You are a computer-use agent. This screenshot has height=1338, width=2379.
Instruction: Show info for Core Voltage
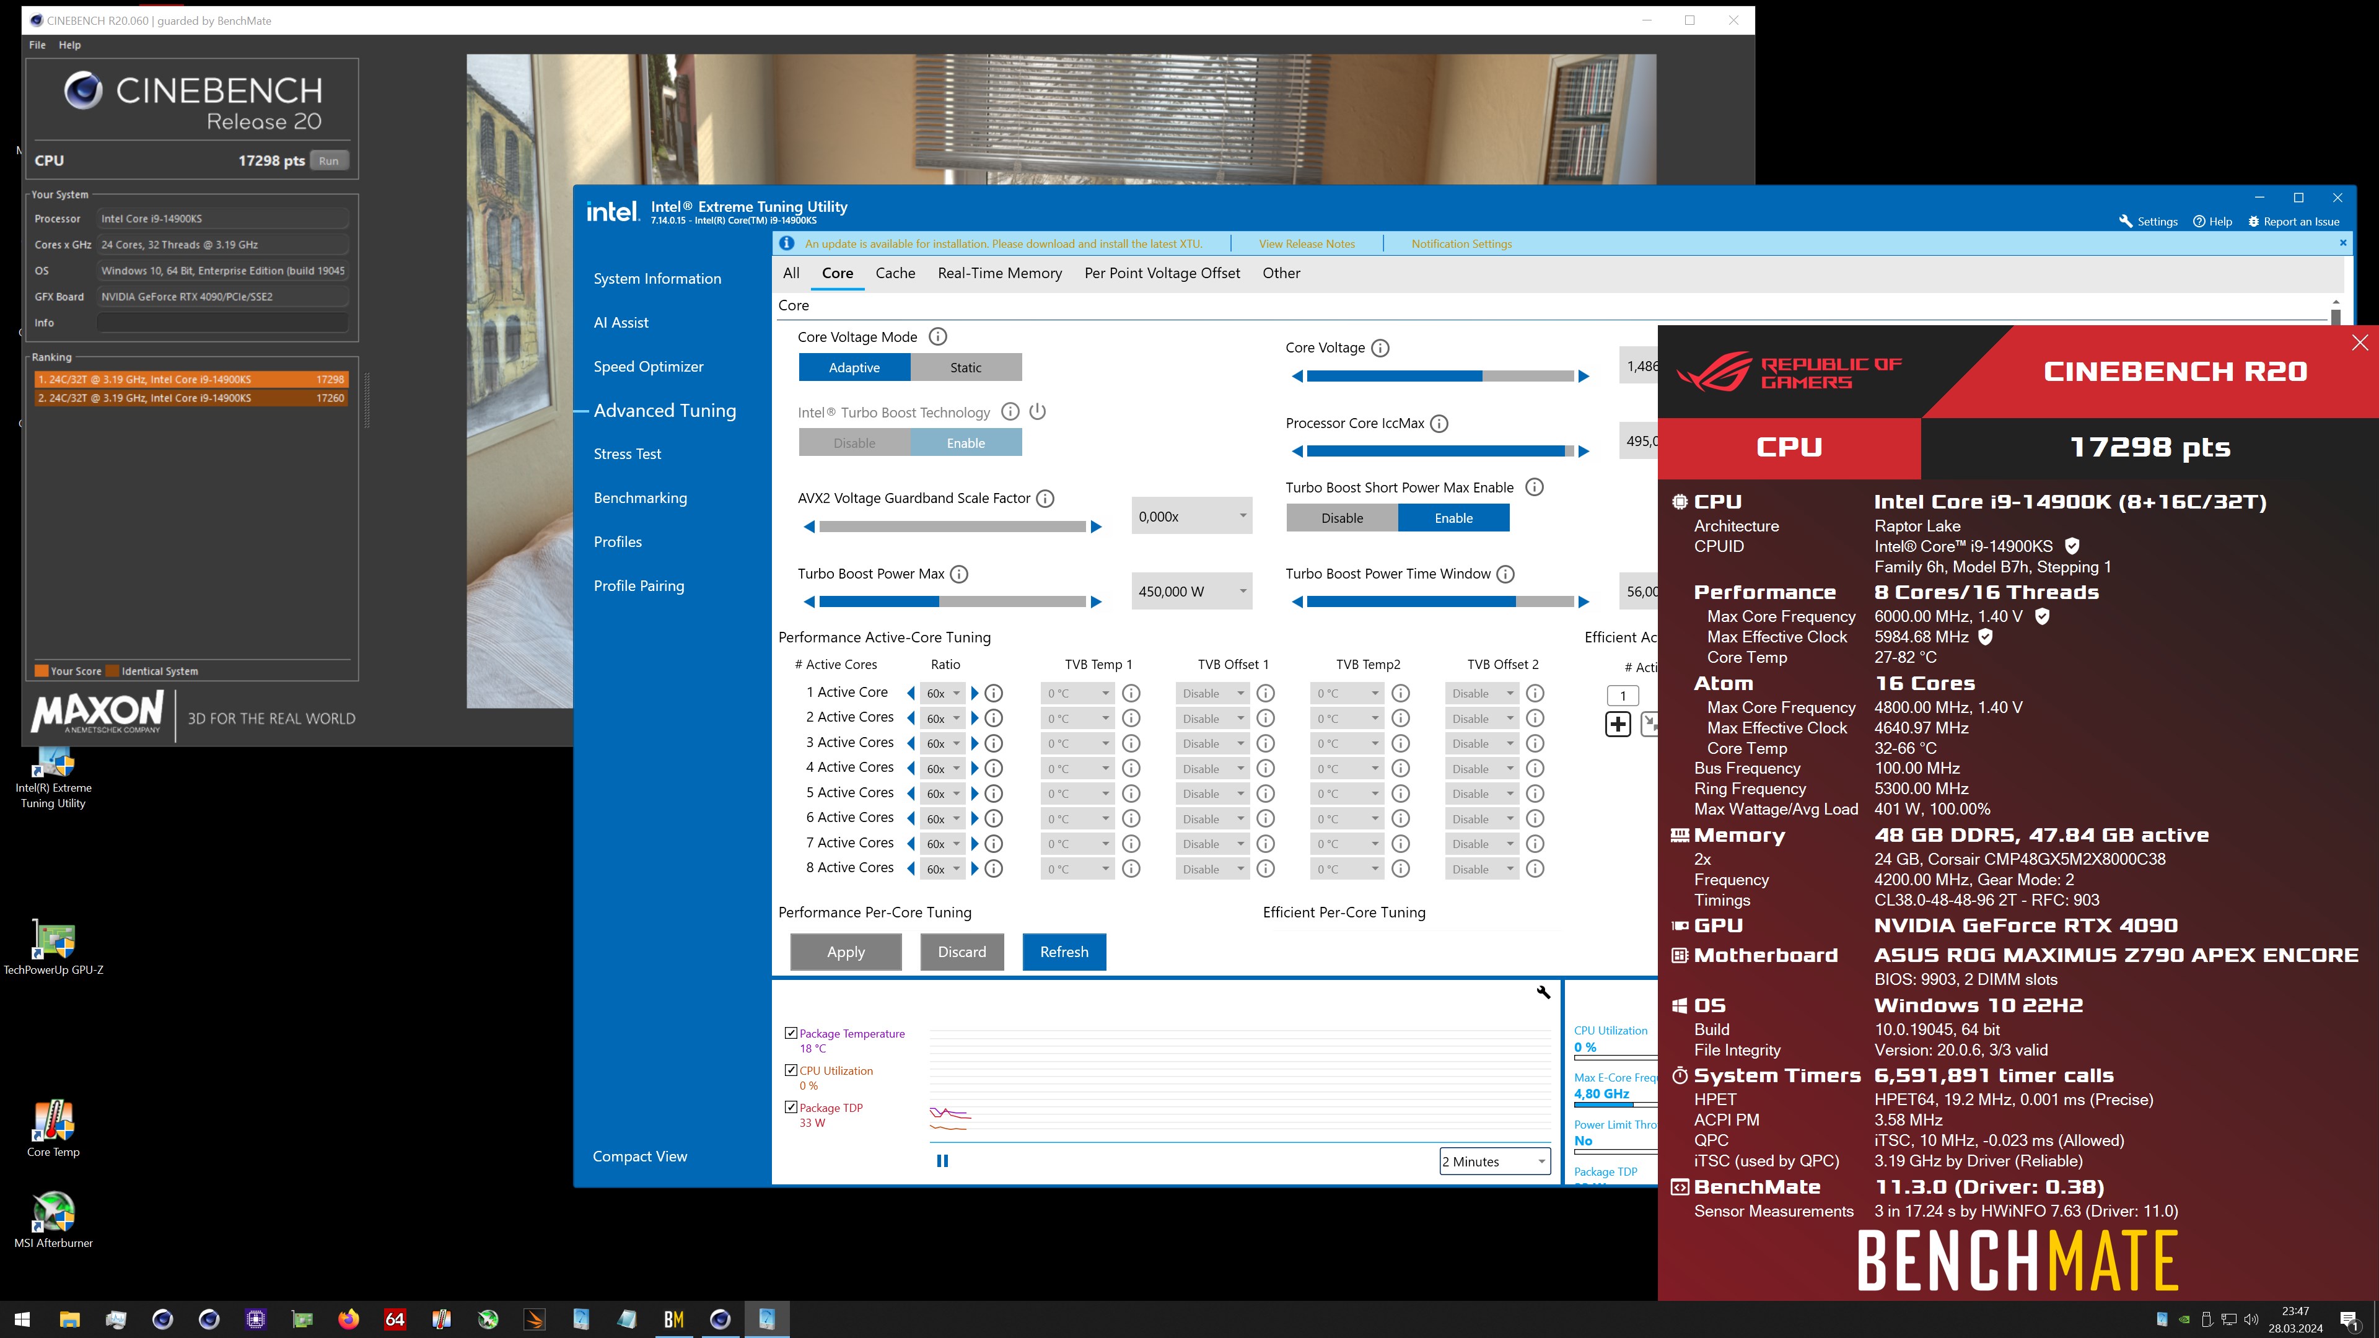coord(1380,348)
